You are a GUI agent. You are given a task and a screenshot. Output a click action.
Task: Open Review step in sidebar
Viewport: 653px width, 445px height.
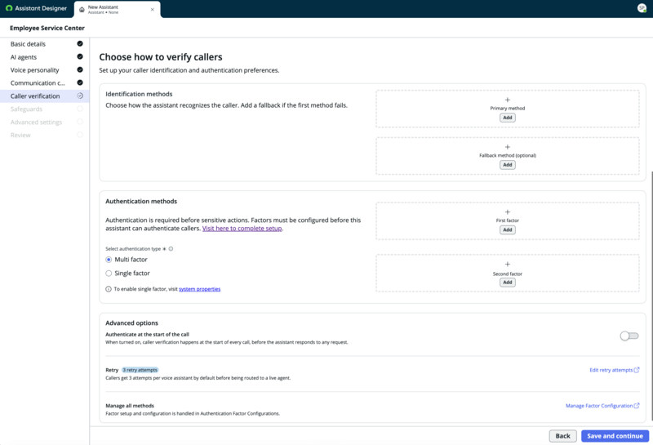[x=45, y=135]
